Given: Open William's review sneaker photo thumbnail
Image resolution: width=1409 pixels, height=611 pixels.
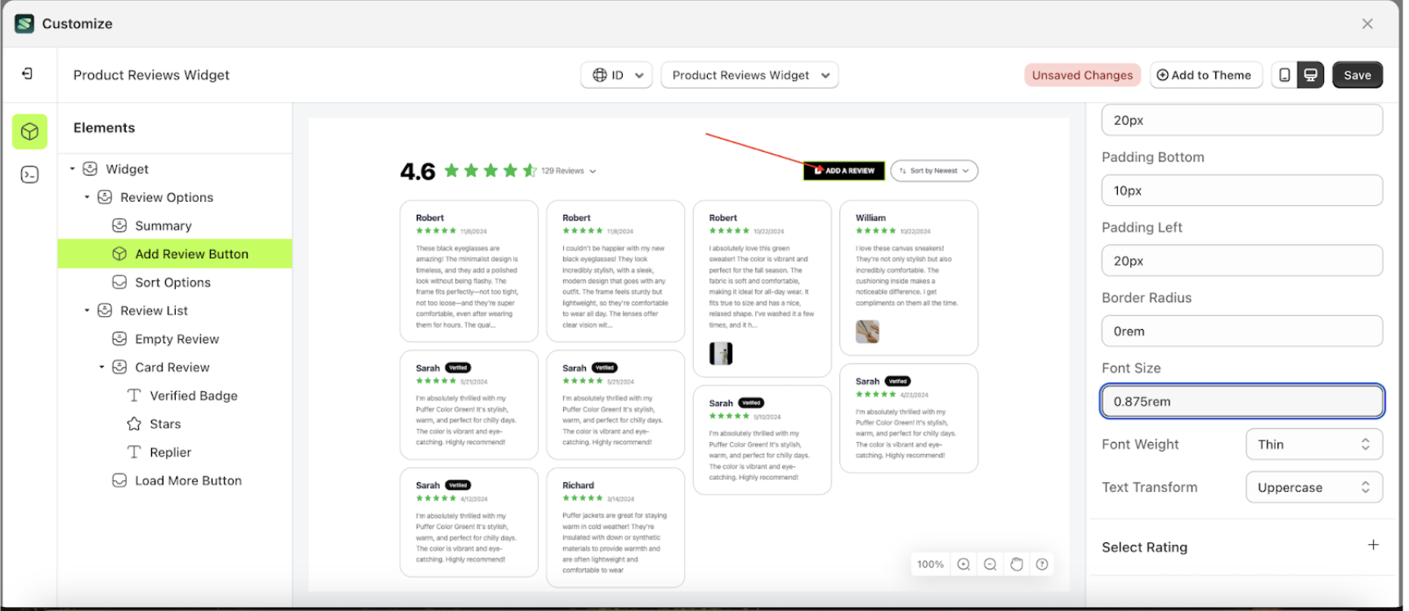Looking at the screenshot, I should pyautogui.click(x=867, y=331).
